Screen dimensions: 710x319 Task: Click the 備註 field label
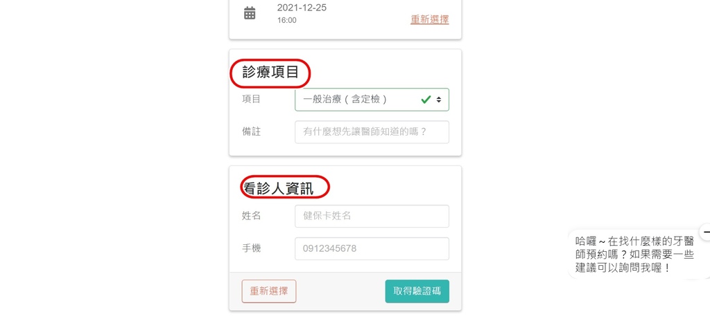coord(251,131)
